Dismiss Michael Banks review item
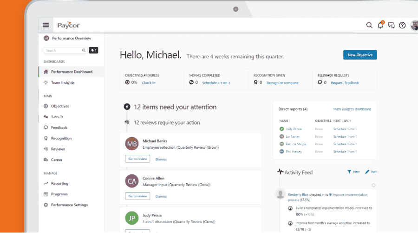This screenshot has height=233, width=418. [161, 160]
